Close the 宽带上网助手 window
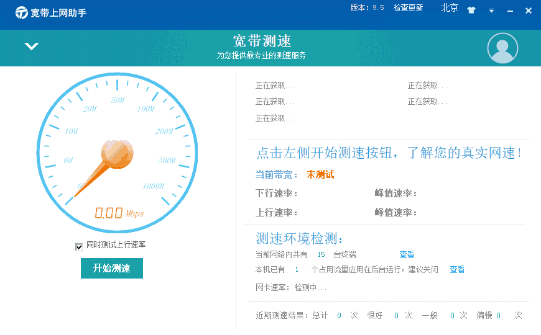 (x=528, y=11)
